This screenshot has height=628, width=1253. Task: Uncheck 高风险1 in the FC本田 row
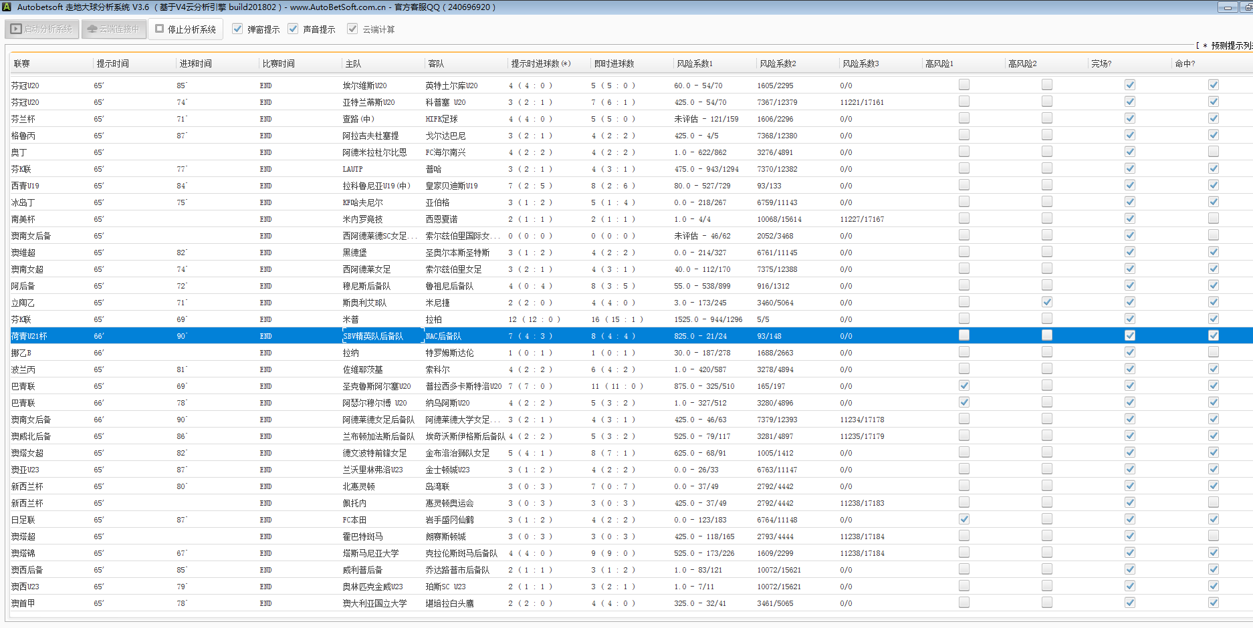[963, 519]
